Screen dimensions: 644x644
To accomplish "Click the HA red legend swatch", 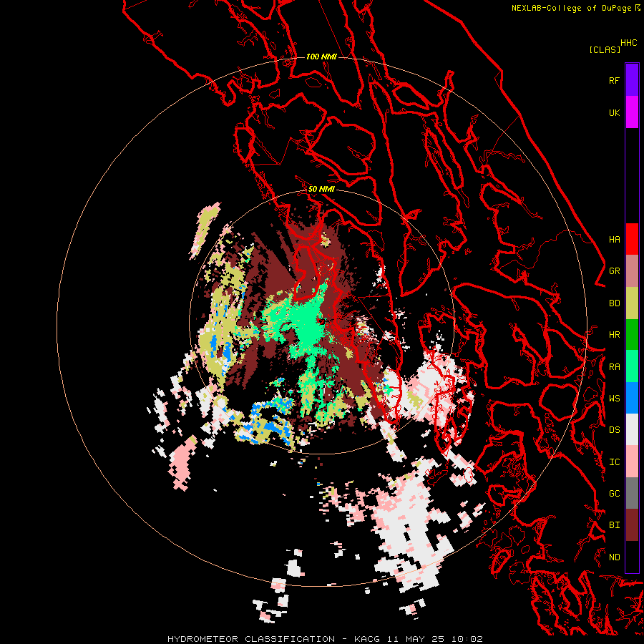I will (632, 239).
